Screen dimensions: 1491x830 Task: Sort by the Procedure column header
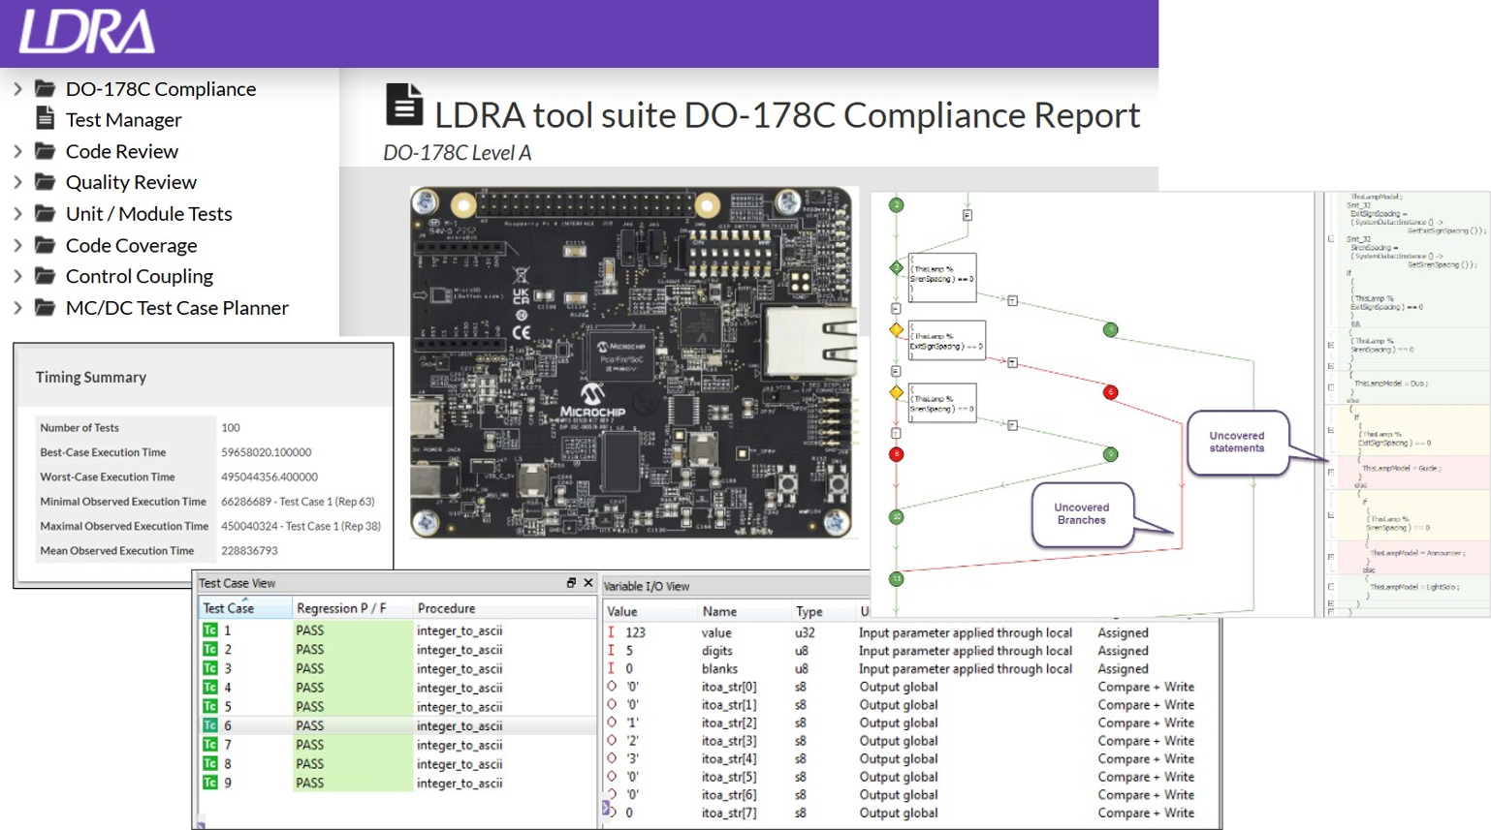(x=504, y=608)
